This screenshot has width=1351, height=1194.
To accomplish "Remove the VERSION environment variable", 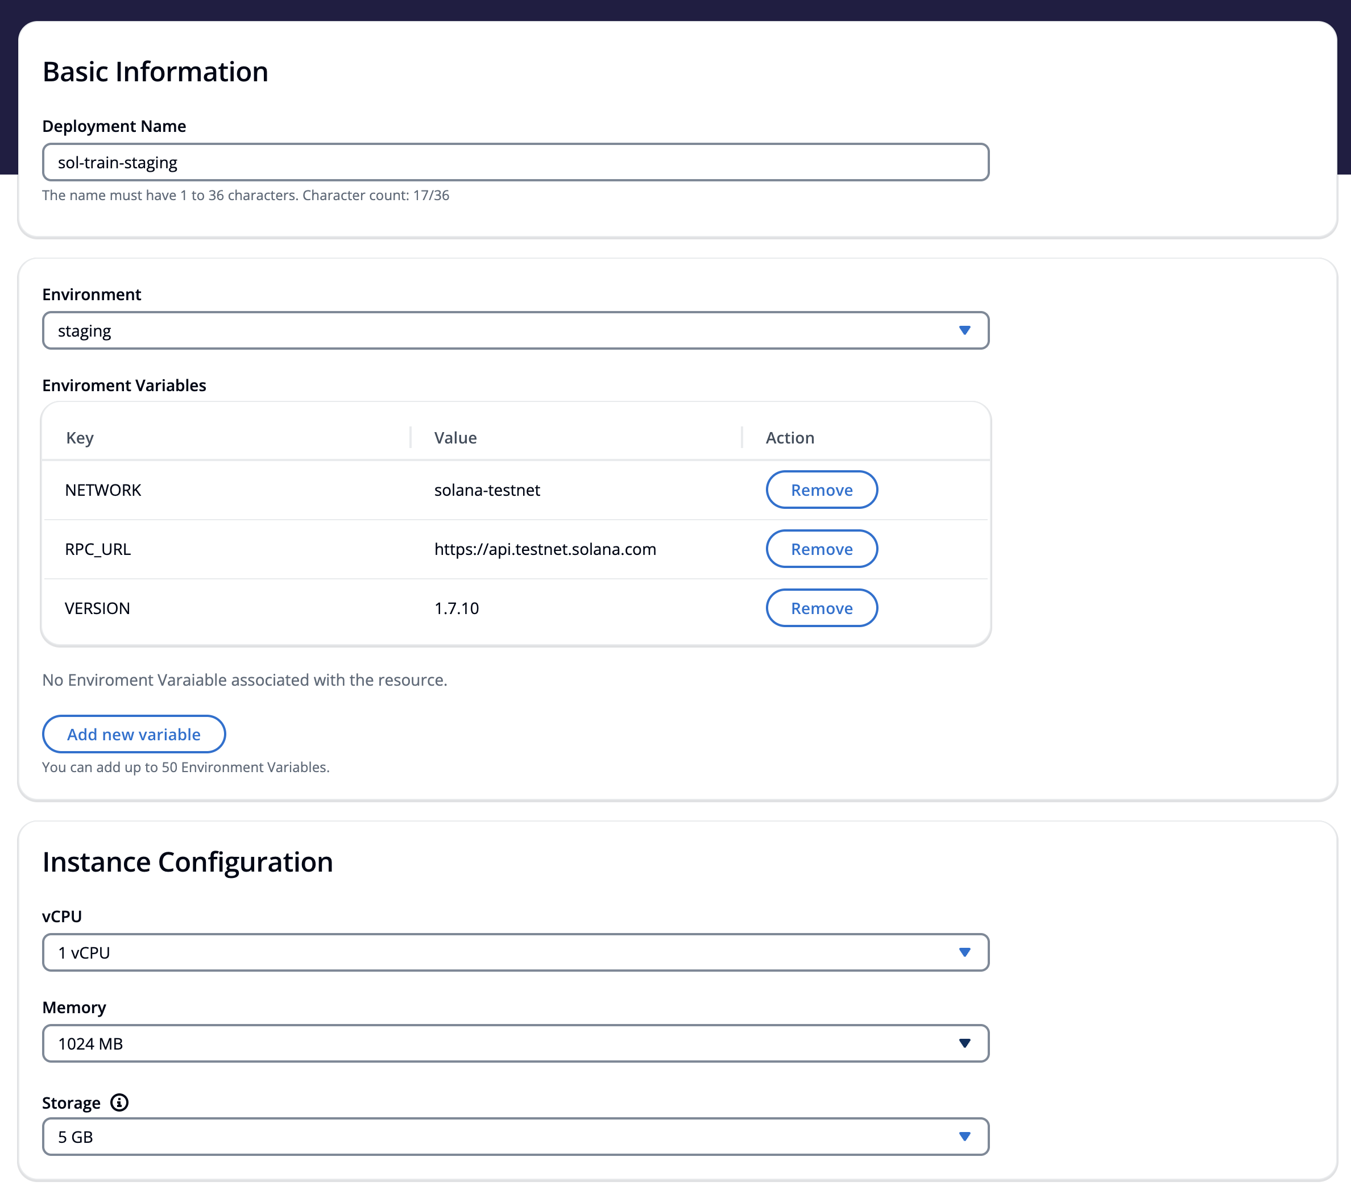I will (x=822, y=608).
